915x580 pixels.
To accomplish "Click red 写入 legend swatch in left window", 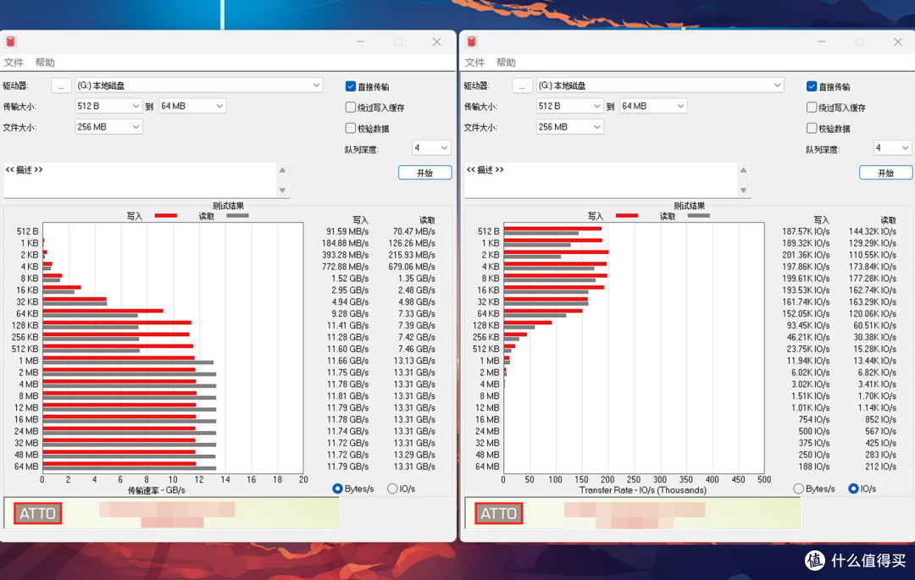I will pos(166,216).
